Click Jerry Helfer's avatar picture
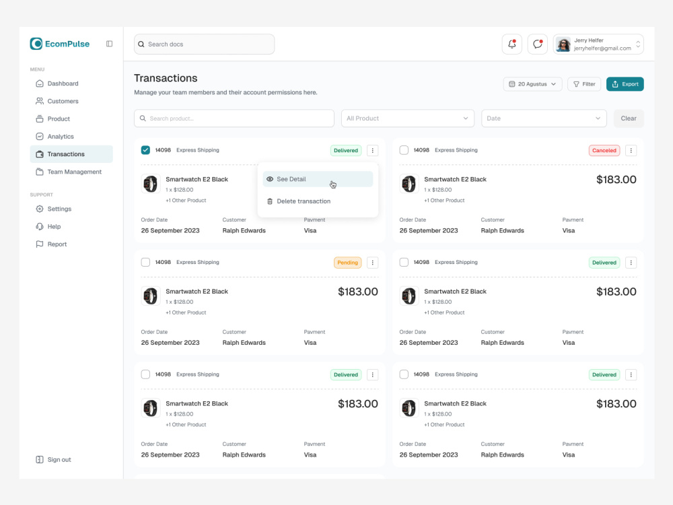Viewport: 673px width, 505px height. point(563,44)
